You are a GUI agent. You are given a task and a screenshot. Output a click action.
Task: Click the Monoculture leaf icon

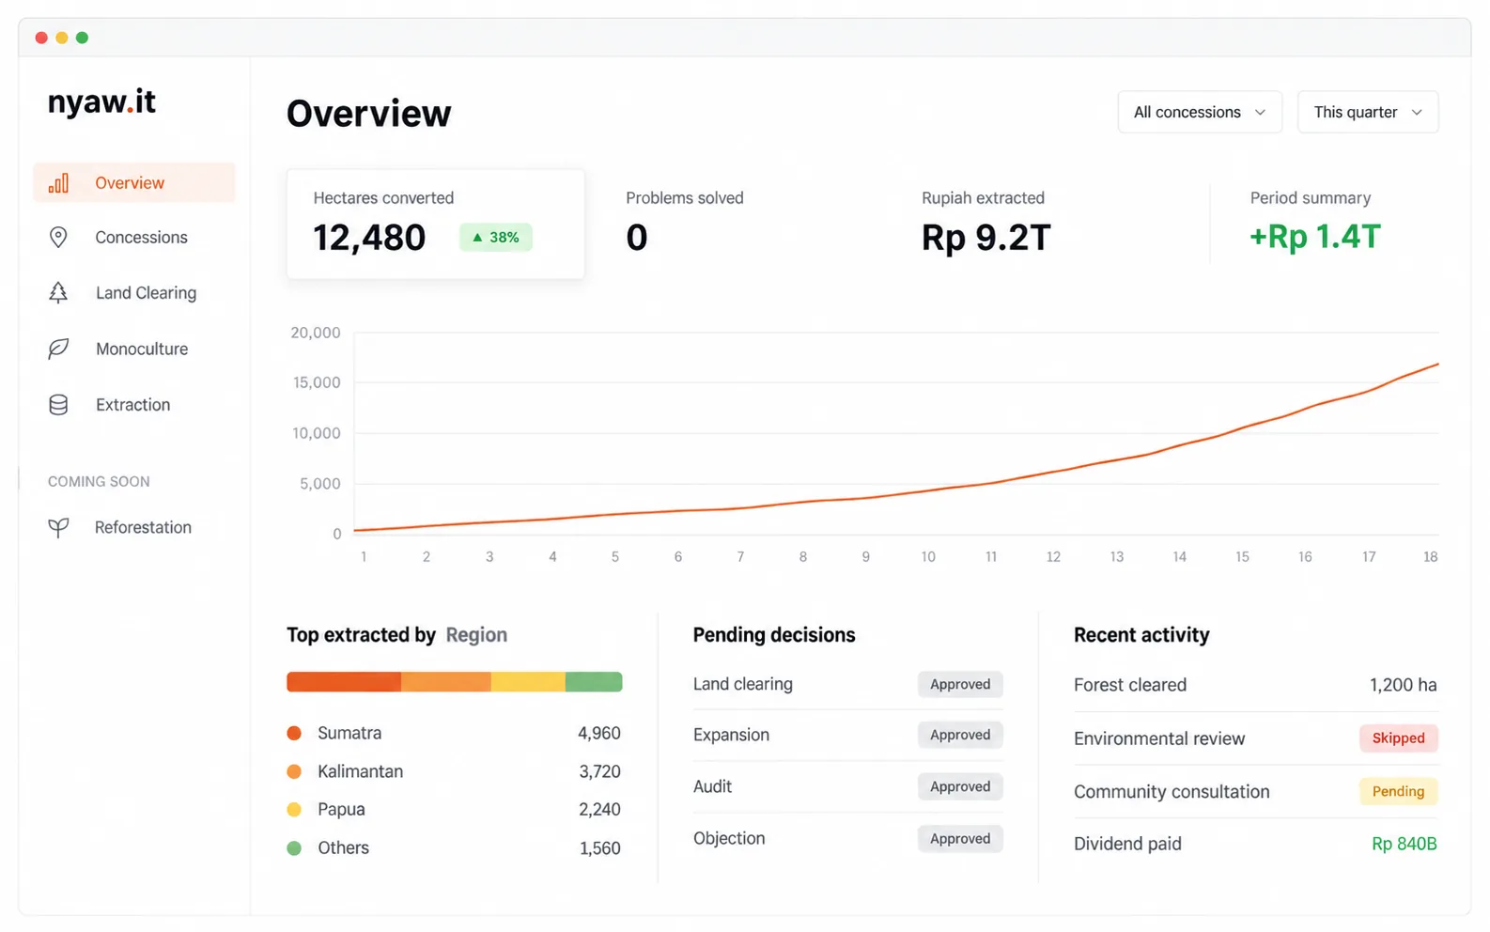(x=58, y=349)
